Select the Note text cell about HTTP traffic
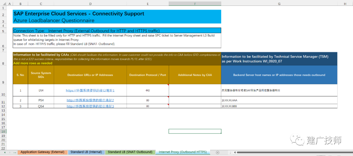 tap(117, 41)
